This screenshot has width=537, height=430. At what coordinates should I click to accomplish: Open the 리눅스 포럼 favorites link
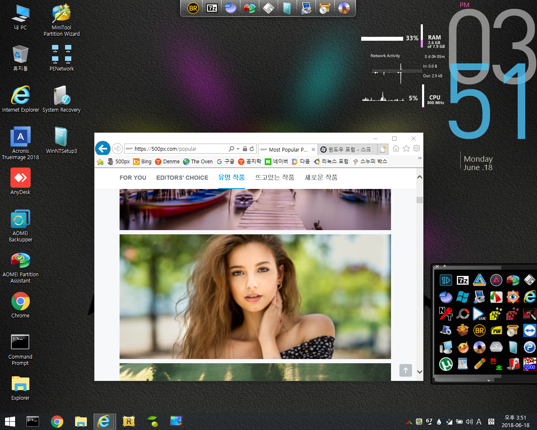331,162
